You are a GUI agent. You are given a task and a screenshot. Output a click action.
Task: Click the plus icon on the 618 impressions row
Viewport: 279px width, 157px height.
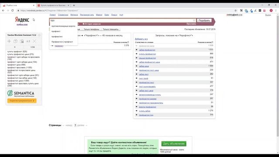pos(136,58)
